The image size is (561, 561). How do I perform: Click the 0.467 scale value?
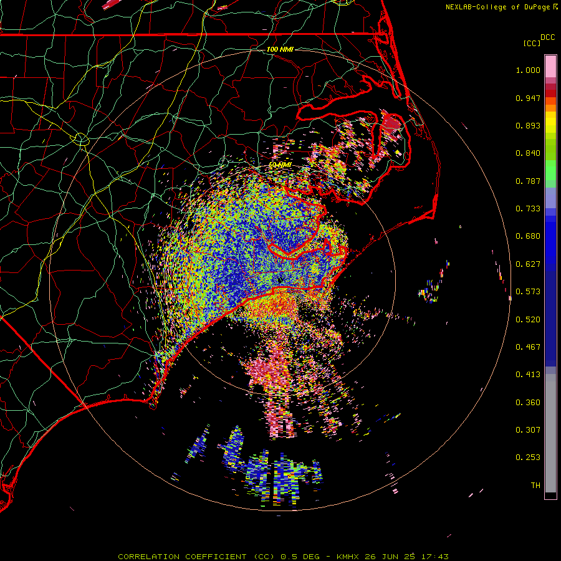[x=528, y=347]
